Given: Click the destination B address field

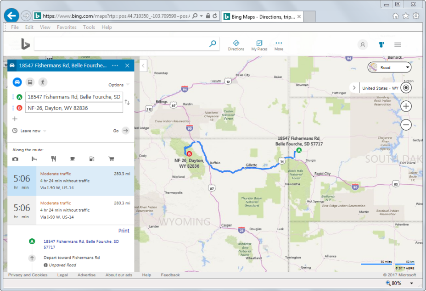Looking at the screenshot, I should pos(74,108).
